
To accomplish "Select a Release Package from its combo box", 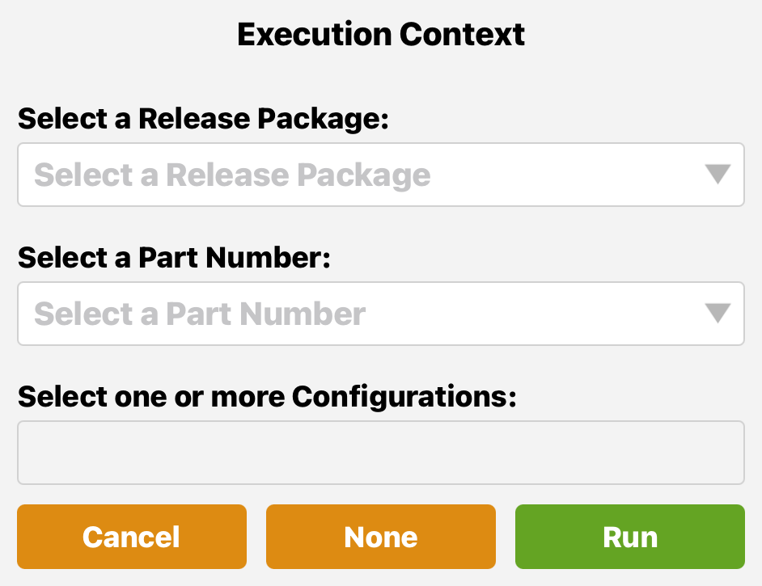I will click(x=380, y=175).
